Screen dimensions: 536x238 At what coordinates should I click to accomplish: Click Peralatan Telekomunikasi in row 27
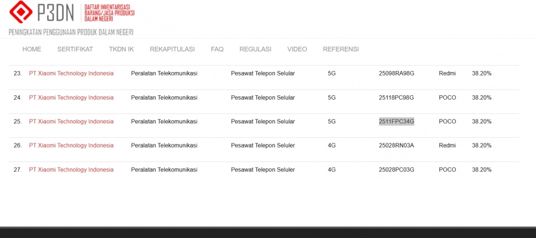(x=164, y=170)
